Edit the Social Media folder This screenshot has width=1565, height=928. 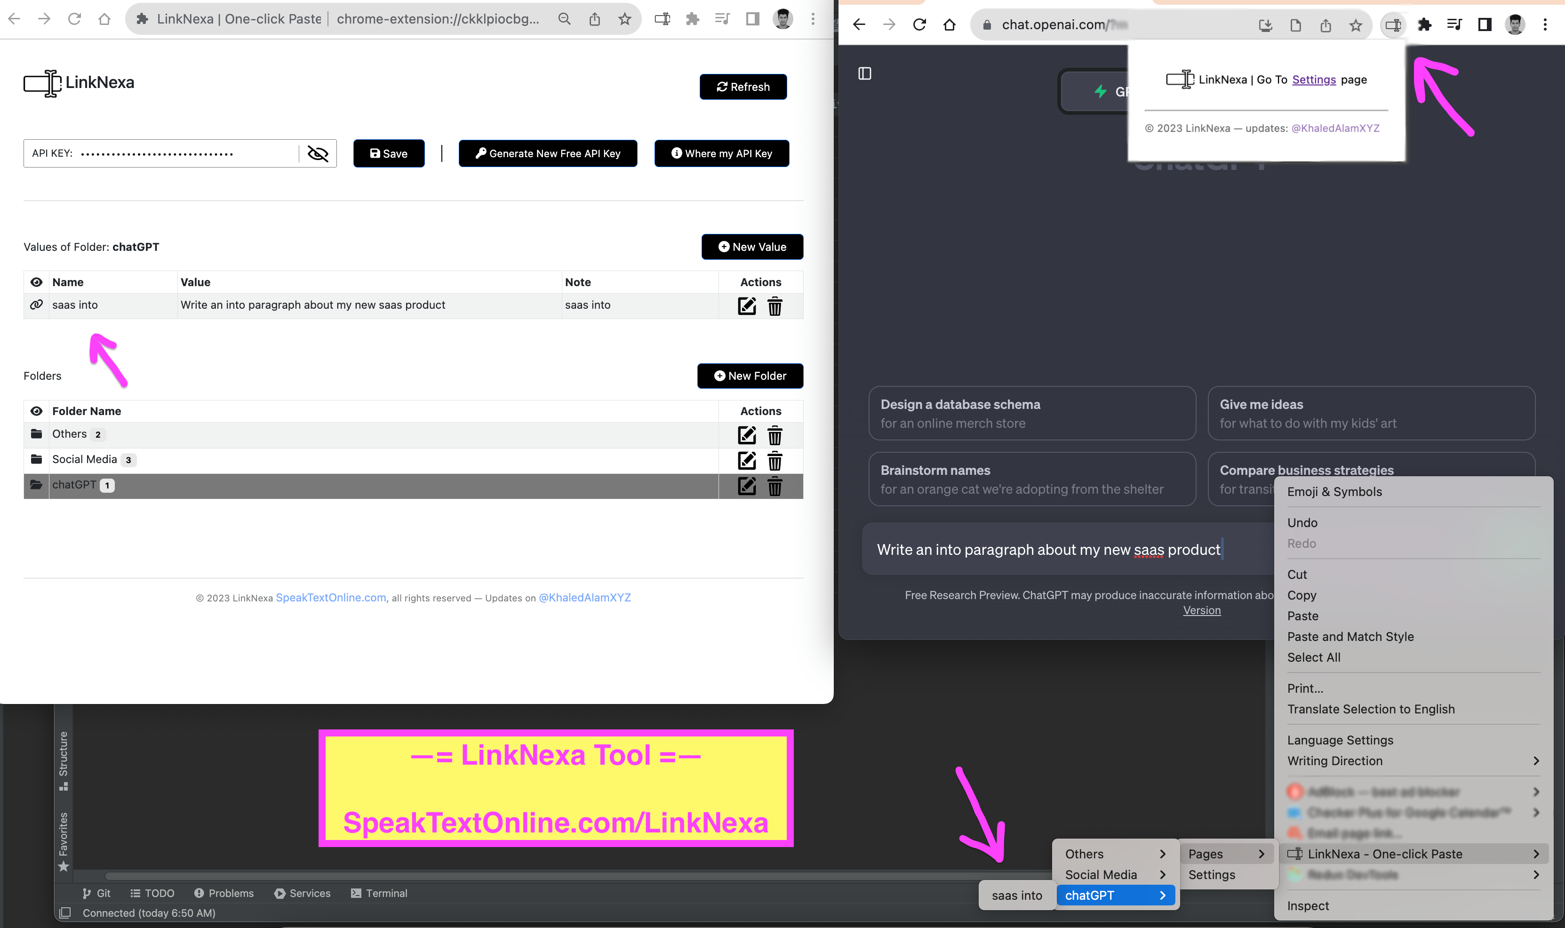[x=747, y=460]
